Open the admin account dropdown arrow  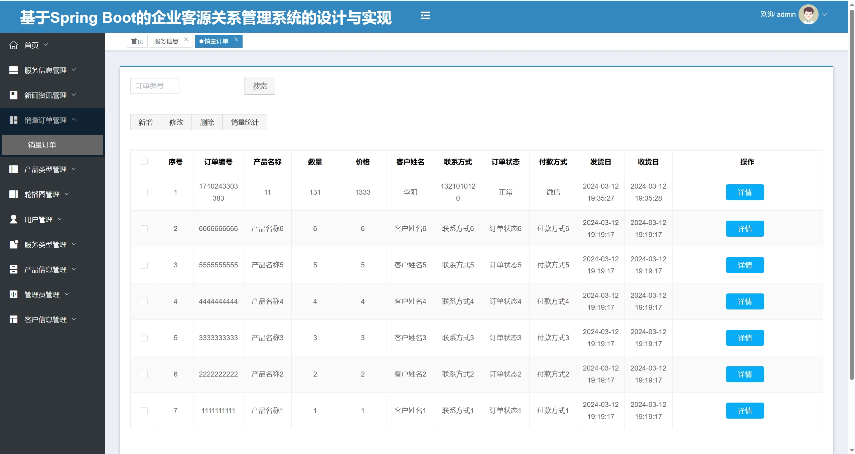click(x=825, y=15)
